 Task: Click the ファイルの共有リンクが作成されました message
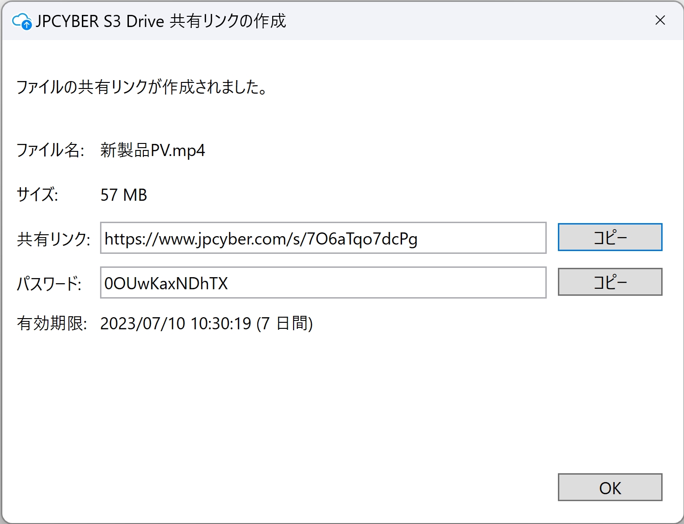[x=142, y=87]
